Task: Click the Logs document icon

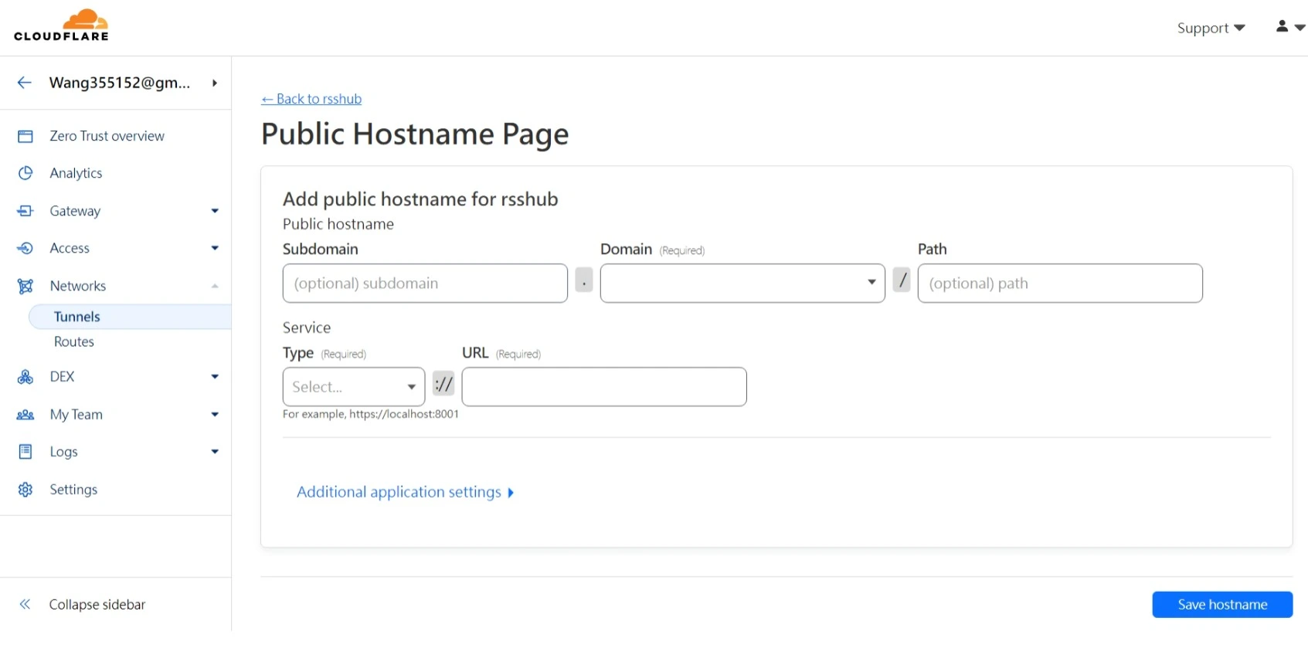Action: [x=25, y=452]
